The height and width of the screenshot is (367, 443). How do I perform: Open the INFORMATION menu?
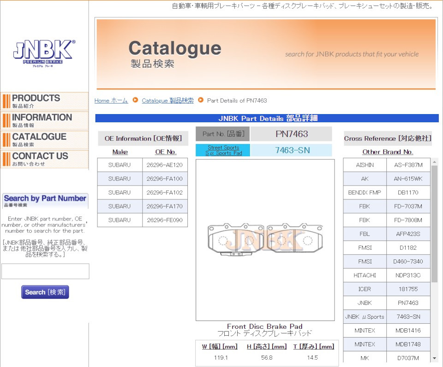[44, 120]
